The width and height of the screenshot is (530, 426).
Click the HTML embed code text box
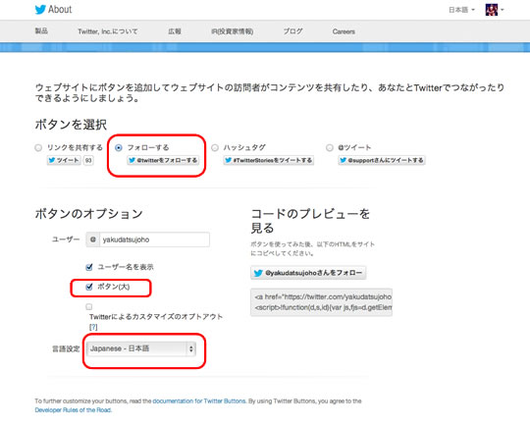pyautogui.click(x=321, y=302)
